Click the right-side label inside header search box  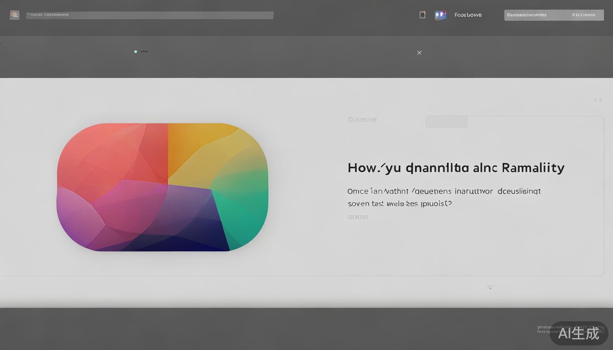[583, 15]
